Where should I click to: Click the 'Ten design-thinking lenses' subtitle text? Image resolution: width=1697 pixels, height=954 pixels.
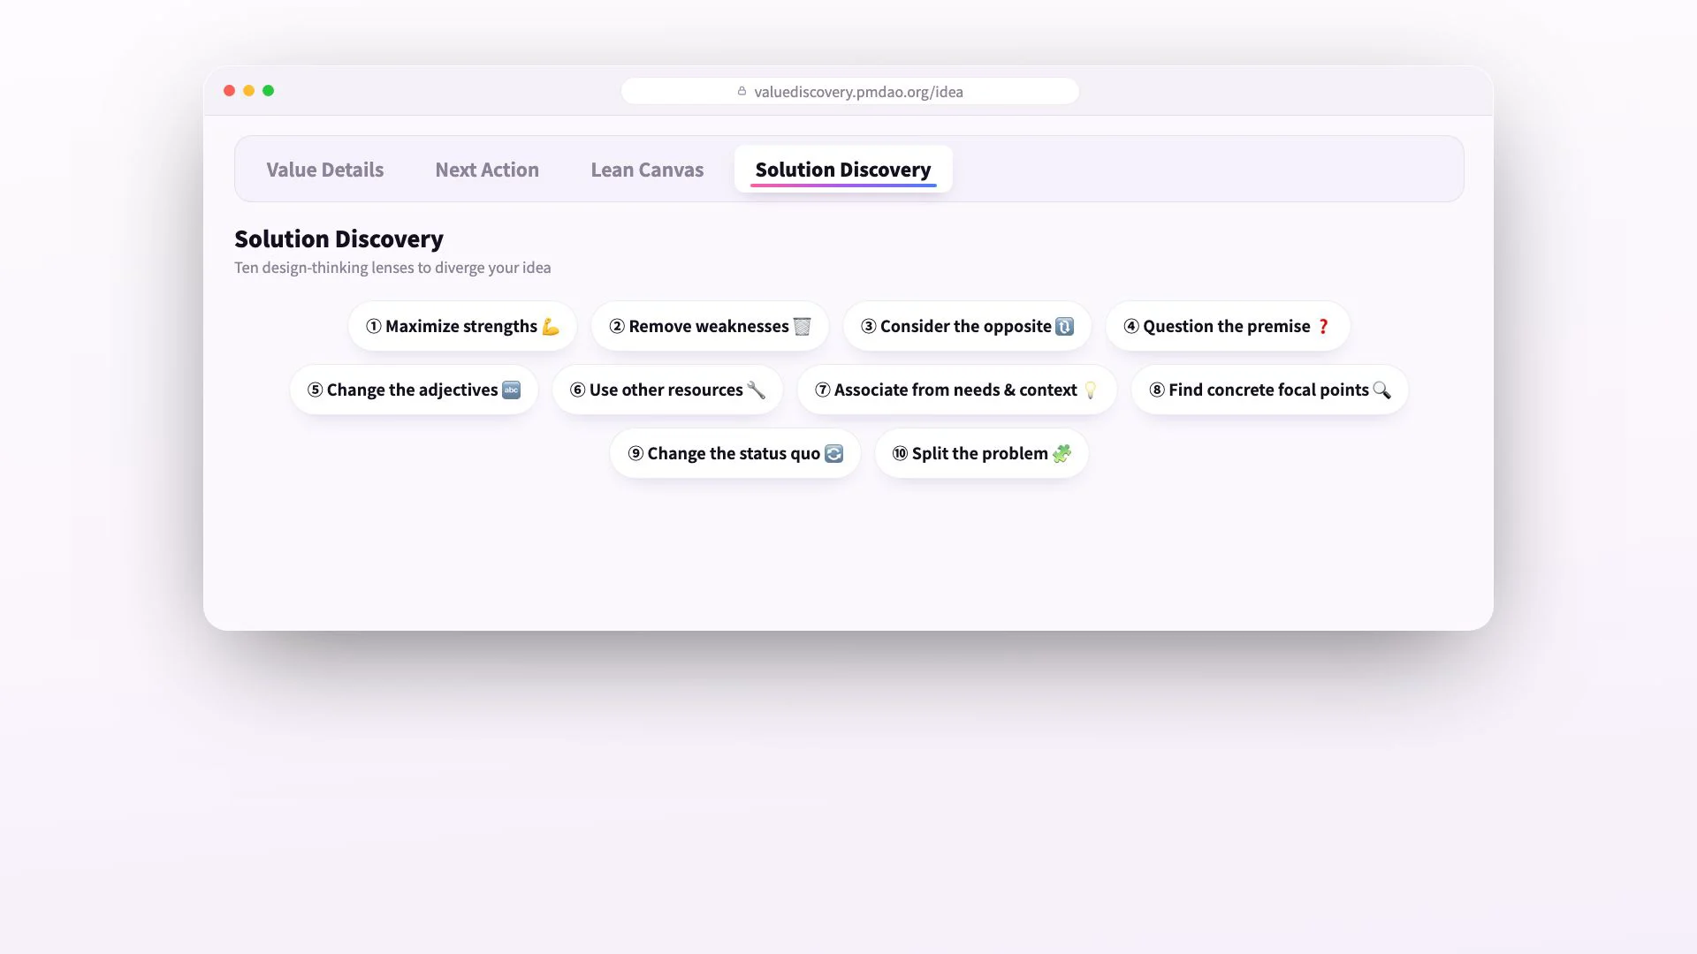coord(392,268)
